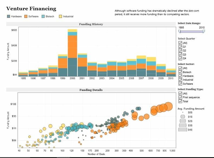Image resolution: width=214 pixels, height=158 pixels.
Task: Select the Industrial legend swatch
Action: (x=61, y=17)
